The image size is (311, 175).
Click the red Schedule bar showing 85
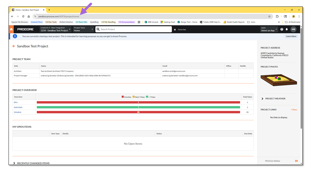click(x=138, y=112)
